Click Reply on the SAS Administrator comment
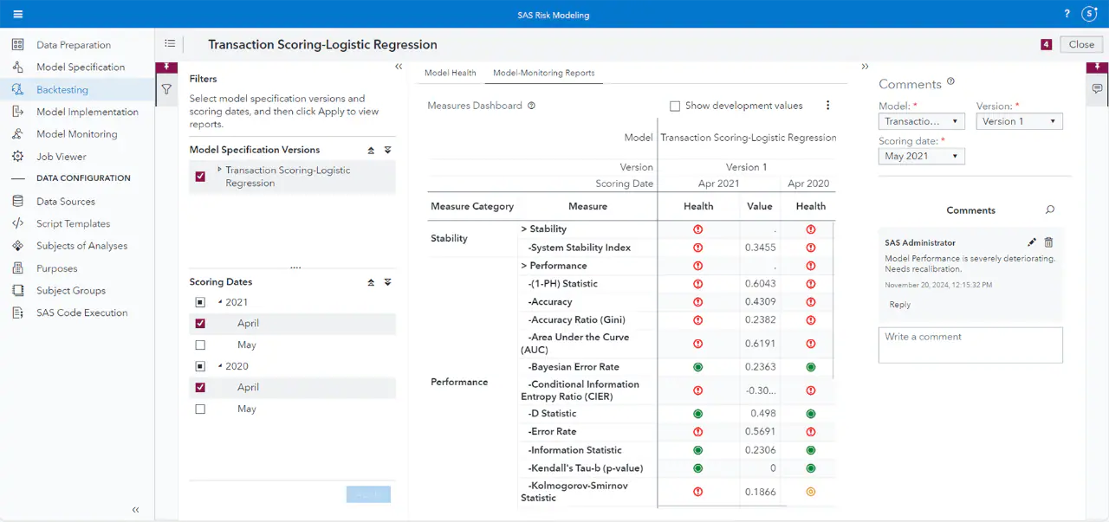 pos(899,305)
